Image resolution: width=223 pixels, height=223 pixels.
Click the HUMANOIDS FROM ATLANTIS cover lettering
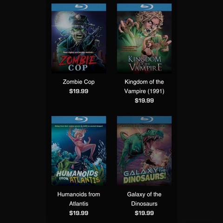click(x=78, y=177)
